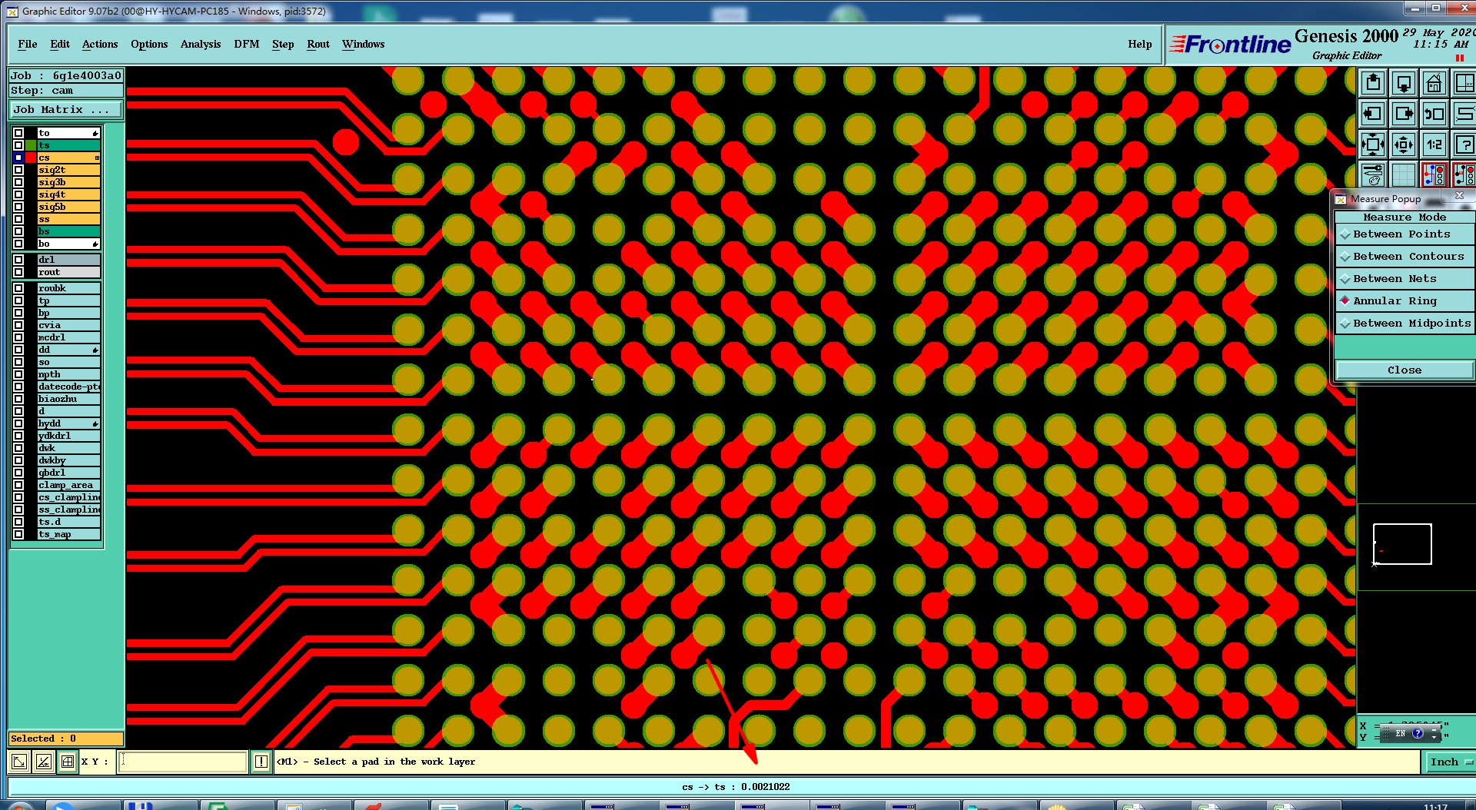Open the Help menu
This screenshot has width=1476, height=810.
click(1140, 44)
